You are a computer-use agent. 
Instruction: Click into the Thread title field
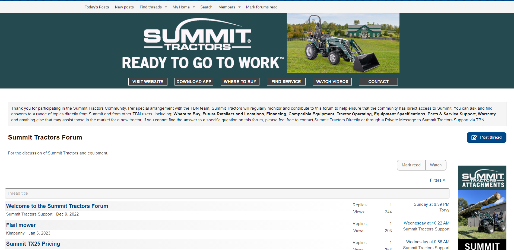227,193
